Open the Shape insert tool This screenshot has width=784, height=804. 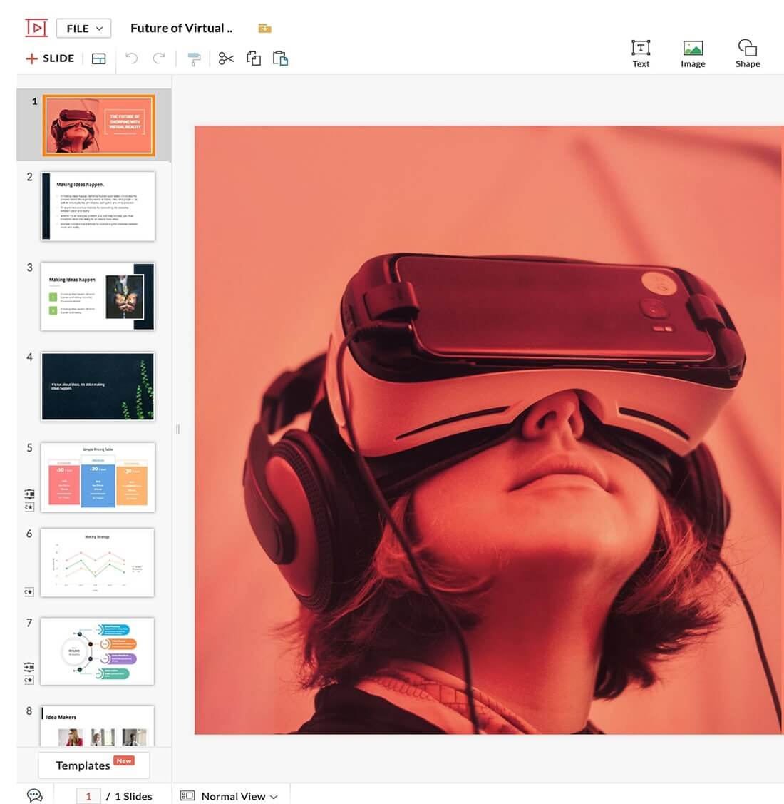[x=748, y=54]
